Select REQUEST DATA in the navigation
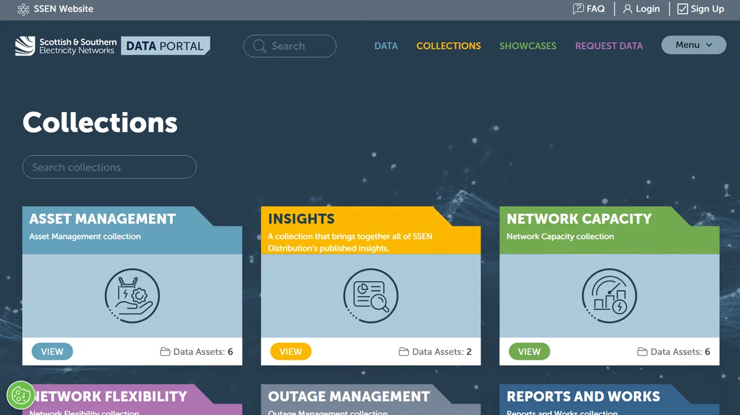 coord(608,46)
